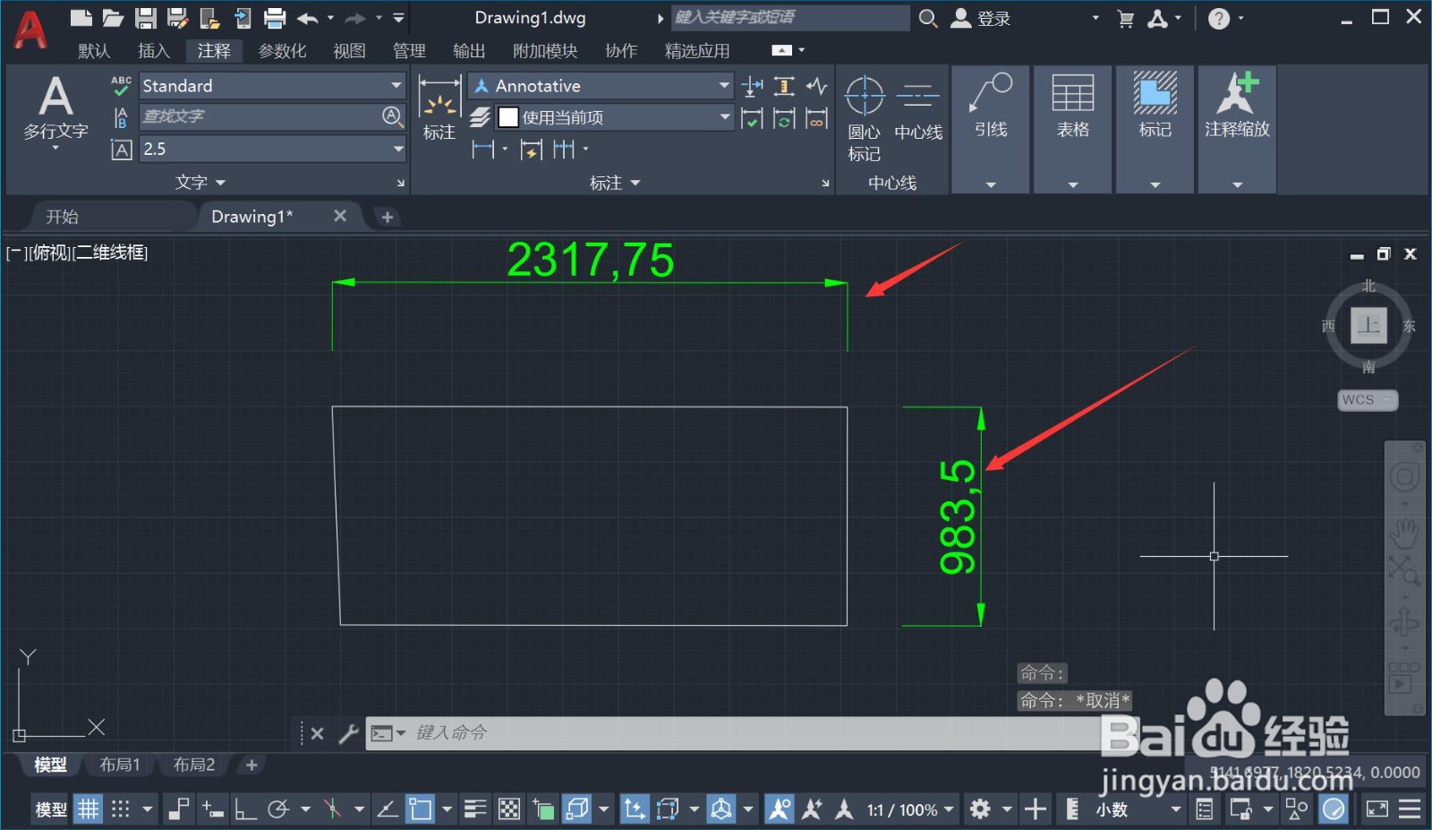This screenshot has height=830, width=1432.
Task: Select the Multiline Text (多行文字) tool
Action: 55,109
